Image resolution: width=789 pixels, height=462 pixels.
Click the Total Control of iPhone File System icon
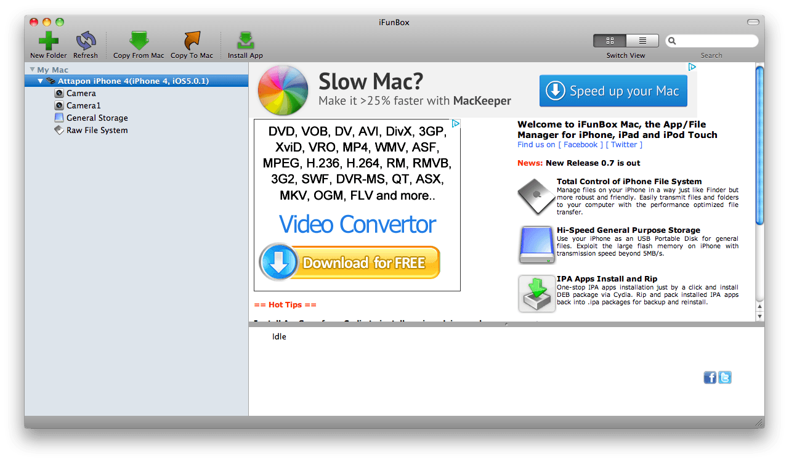point(536,197)
